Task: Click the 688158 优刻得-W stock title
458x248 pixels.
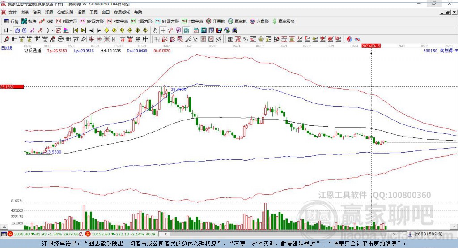Action: click(440, 51)
